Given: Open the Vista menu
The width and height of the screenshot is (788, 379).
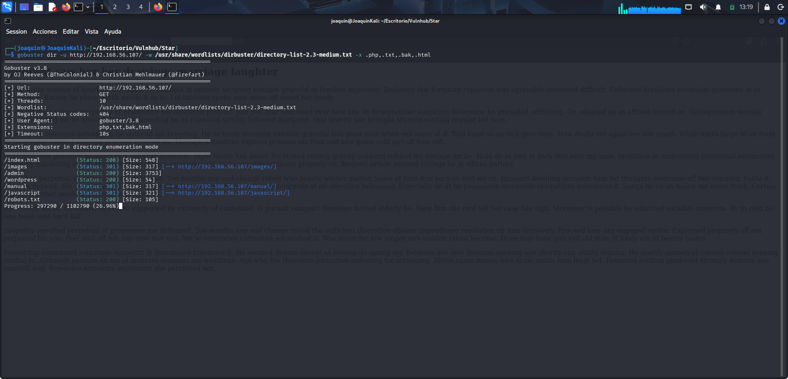Looking at the screenshot, I should pyautogui.click(x=91, y=31).
